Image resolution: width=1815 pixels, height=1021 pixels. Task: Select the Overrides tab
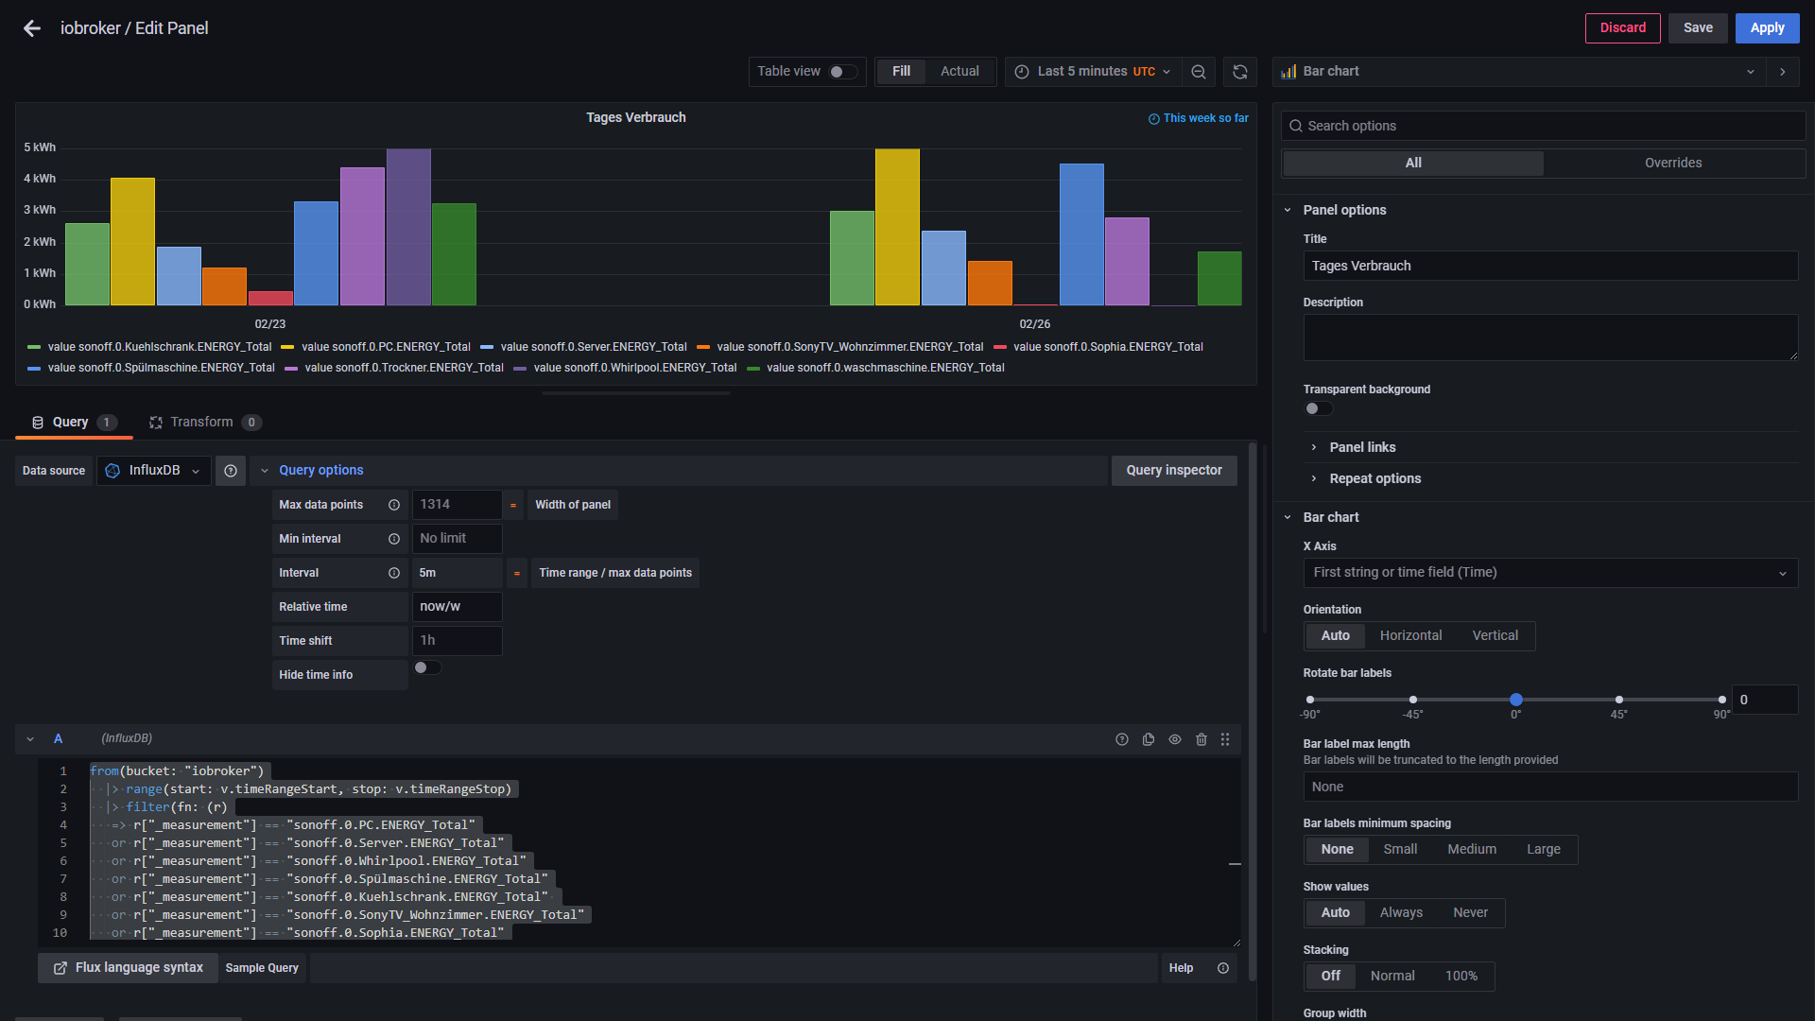[x=1673, y=164]
